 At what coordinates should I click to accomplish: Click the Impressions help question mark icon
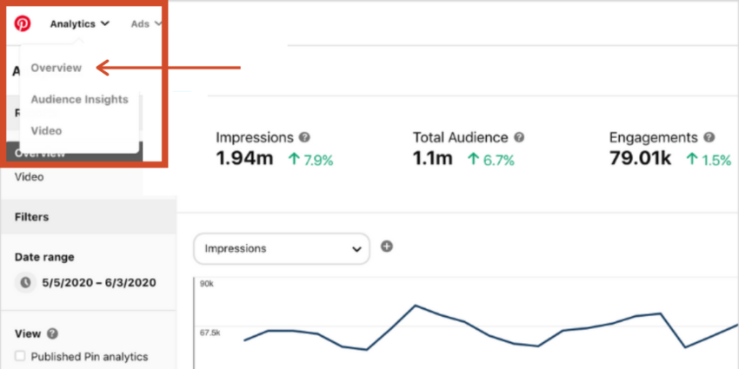(304, 137)
